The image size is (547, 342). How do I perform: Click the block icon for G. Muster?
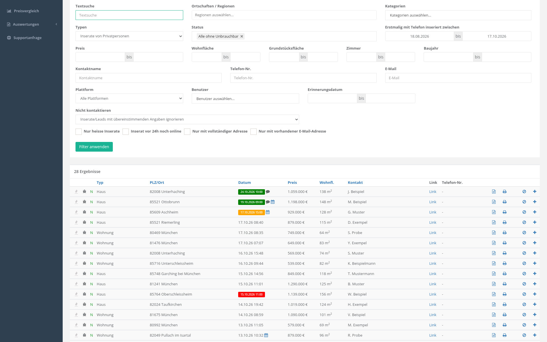(x=524, y=212)
